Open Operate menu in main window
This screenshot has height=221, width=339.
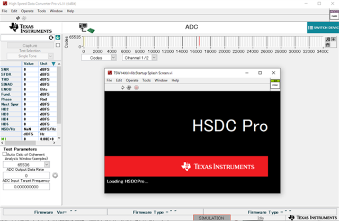point(27,11)
